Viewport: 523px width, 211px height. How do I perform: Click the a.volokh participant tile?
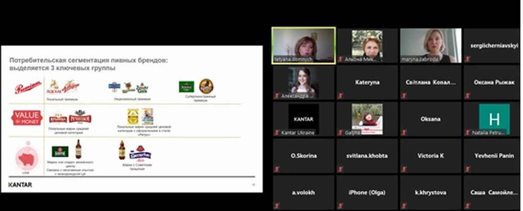click(x=303, y=192)
